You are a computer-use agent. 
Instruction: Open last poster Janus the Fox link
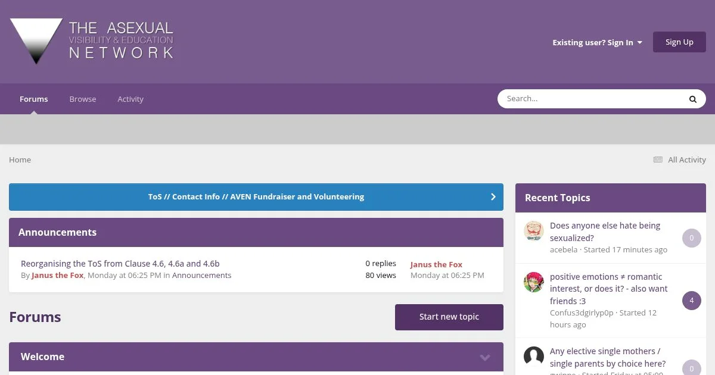click(x=436, y=264)
